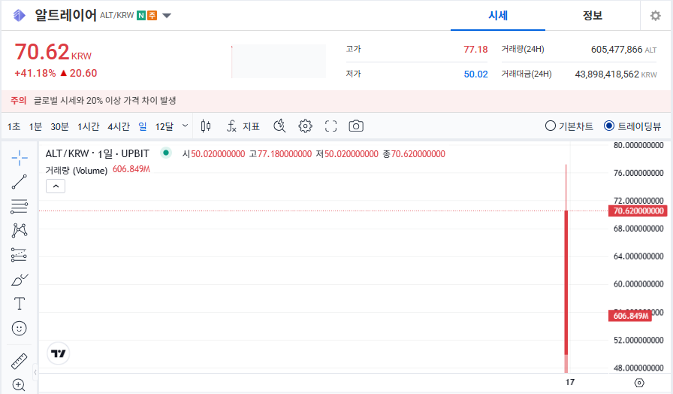Click the warning 글로벌 시세와 20% 이상 notice
This screenshot has height=394, width=673.
click(x=104, y=101)
